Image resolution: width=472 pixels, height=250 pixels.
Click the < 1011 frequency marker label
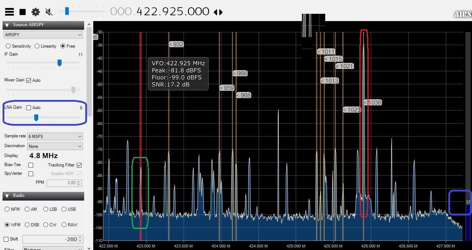(326, 52)
